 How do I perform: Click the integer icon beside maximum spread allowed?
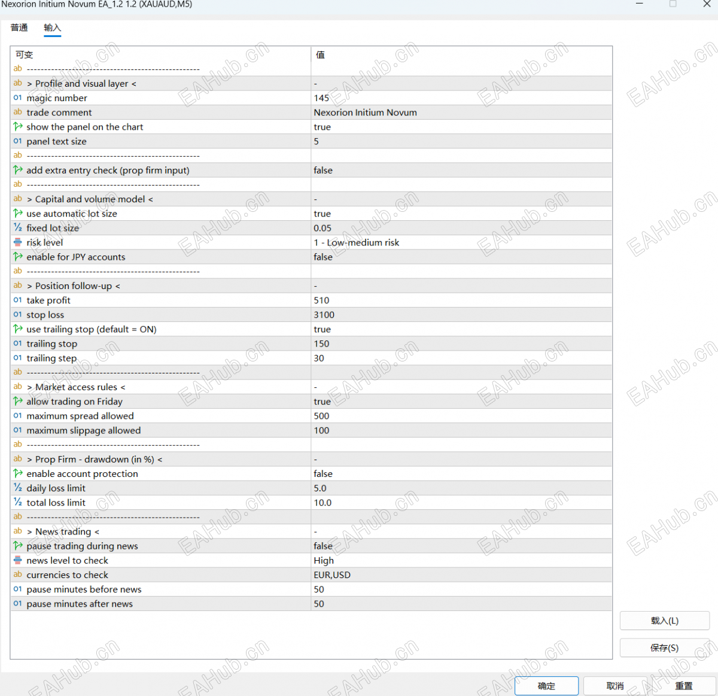pos(18,415)
